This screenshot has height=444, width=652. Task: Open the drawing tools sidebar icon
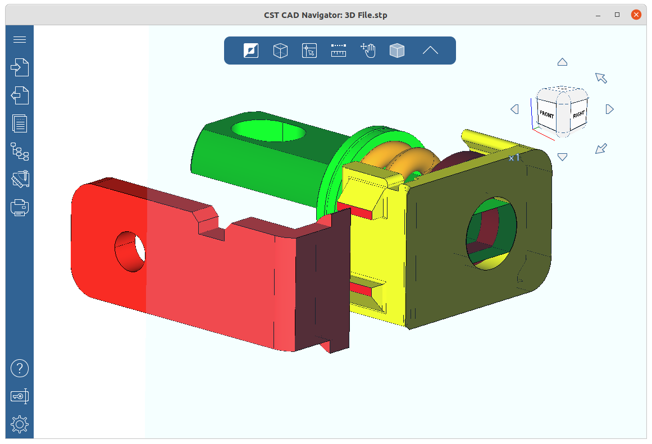20,180
